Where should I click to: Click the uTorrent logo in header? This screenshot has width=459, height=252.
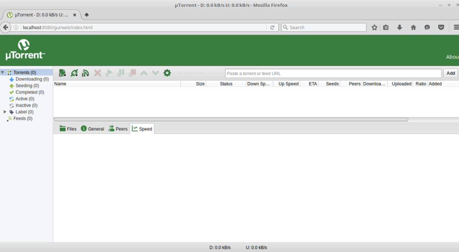pyautogui.click(x=25, y=49)
